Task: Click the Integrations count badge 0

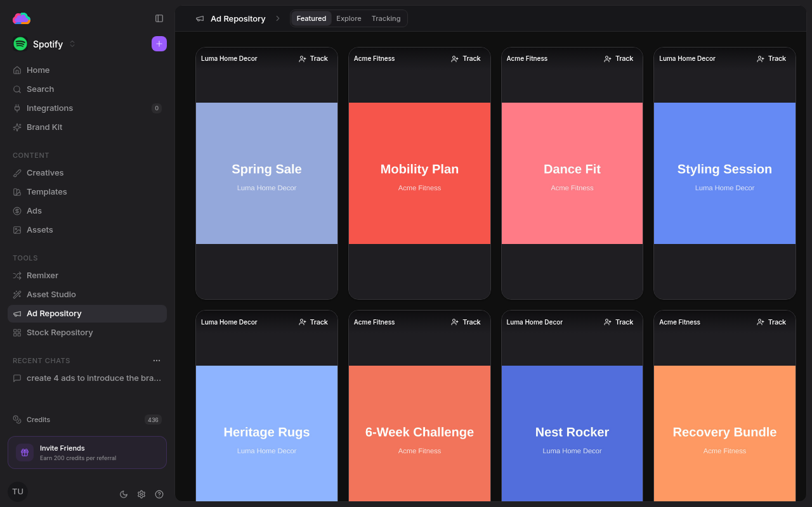Action: (157, 108)
